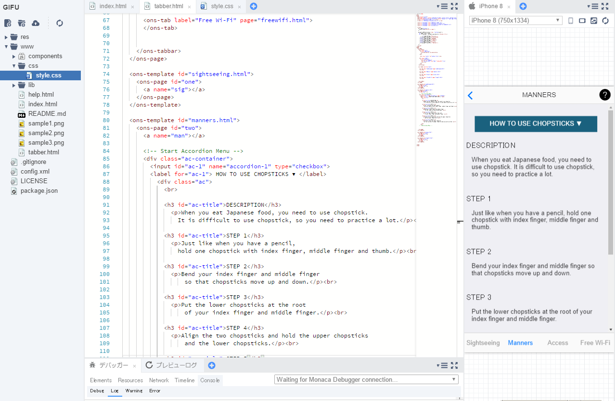Toggle the HOW TO USE CHOPSTICKS accordion
This screenshot has height=401, width=615.
point(536,124)
